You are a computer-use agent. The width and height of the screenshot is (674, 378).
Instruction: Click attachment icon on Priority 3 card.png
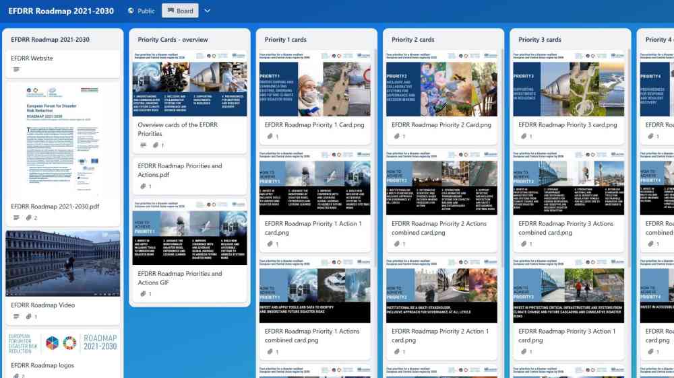[x=524, y=137]
